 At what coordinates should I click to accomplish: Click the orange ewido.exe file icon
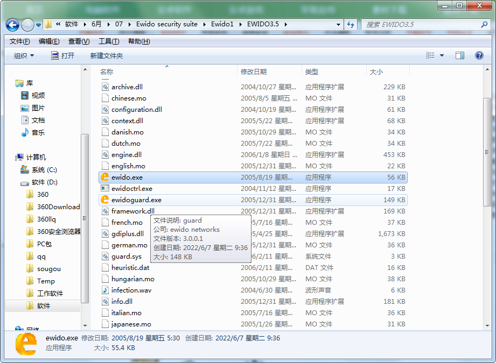click(104, 177)
